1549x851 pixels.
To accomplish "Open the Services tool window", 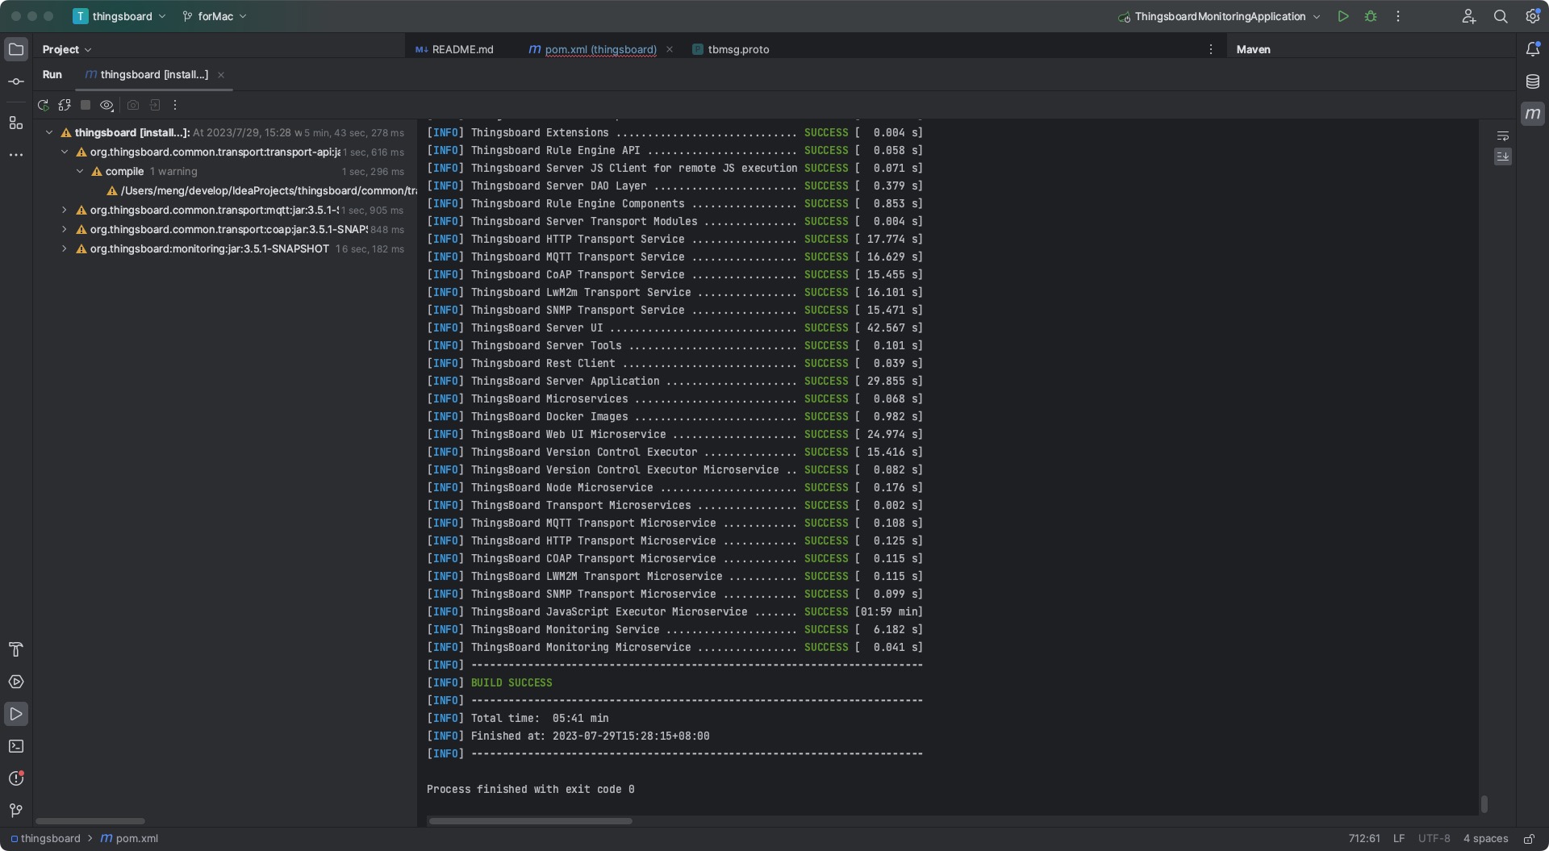I will tap(16, 682).
